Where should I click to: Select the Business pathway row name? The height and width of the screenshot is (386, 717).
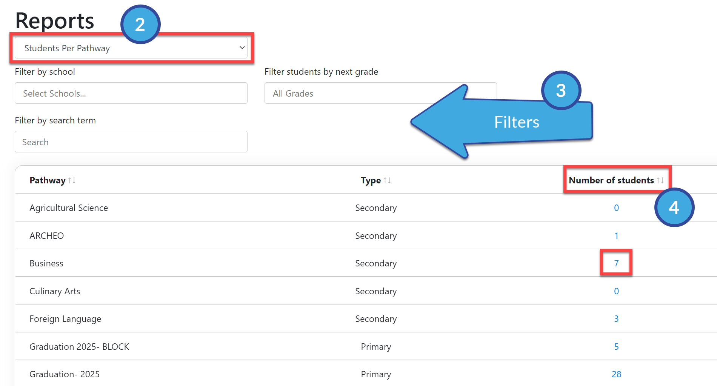(x=46, y=263)
